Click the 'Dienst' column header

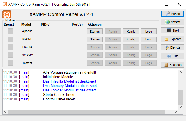[x=9, y=25]
